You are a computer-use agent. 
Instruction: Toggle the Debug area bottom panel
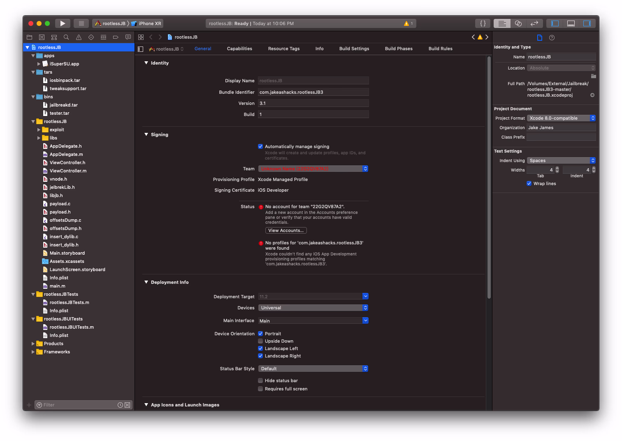(571, 23)
